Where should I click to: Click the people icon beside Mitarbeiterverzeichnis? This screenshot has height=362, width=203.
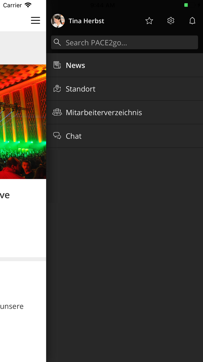tap(57, 112)
